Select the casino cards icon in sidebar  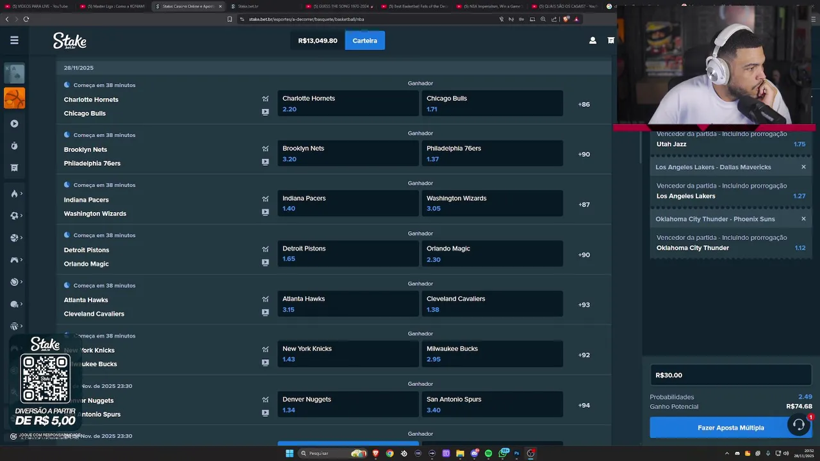14,74
